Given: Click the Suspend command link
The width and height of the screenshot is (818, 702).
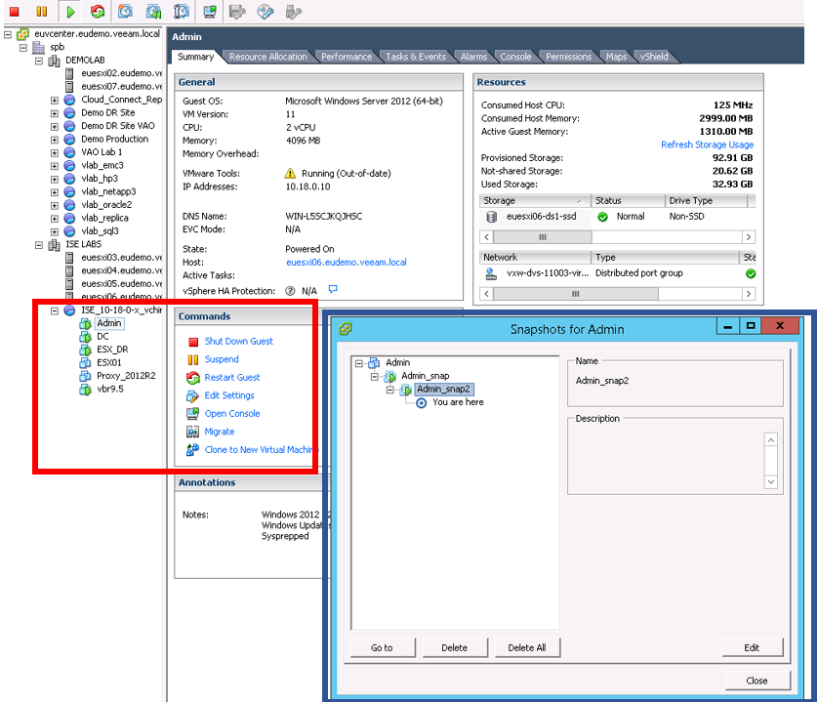Looking at the screenshot, I should 222,359.
